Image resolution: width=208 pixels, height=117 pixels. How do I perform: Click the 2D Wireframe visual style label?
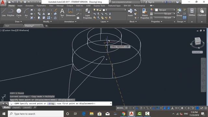click(x=22, y=30)
